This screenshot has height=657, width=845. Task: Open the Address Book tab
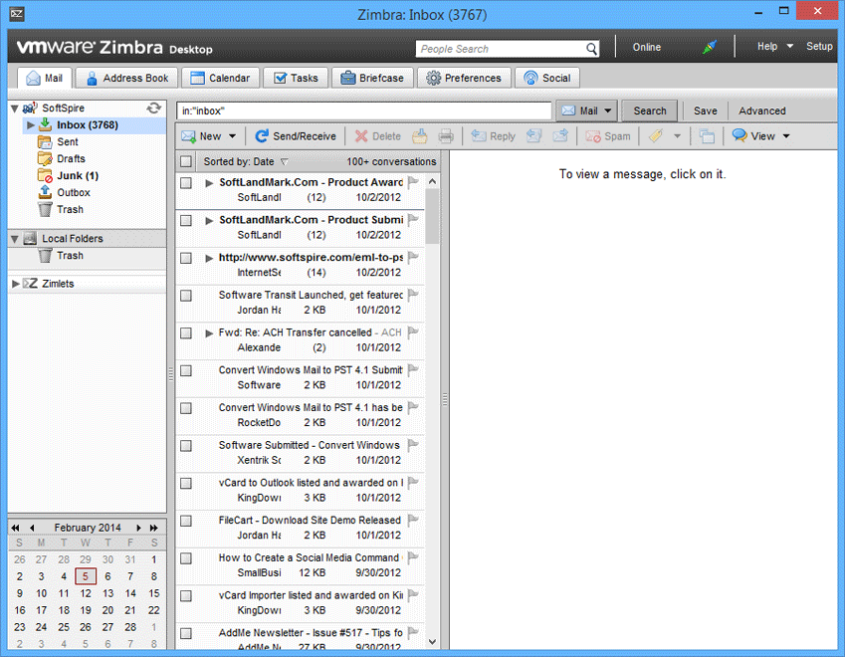126,78
